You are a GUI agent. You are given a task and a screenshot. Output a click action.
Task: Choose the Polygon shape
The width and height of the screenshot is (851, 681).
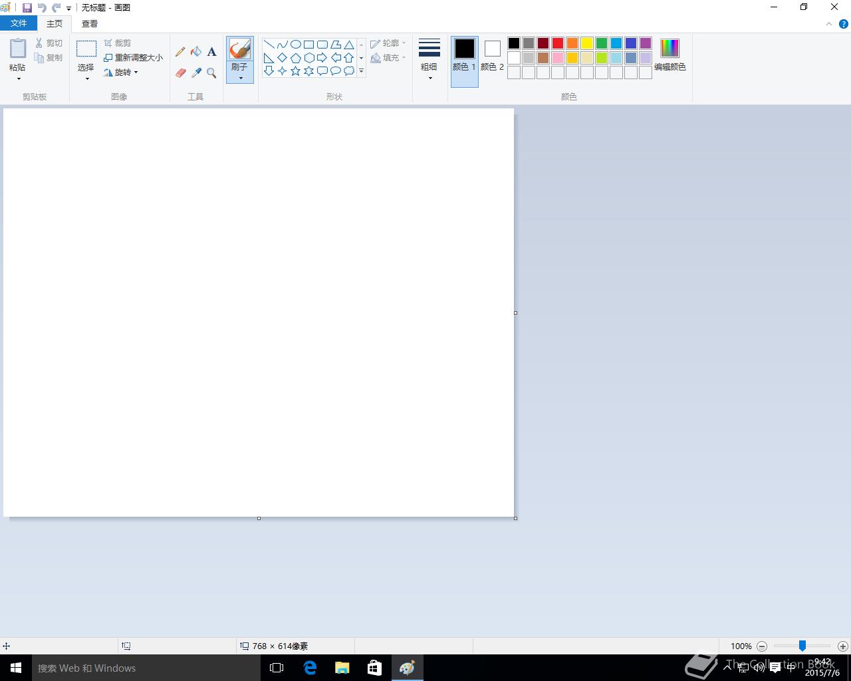pos(336,45)
